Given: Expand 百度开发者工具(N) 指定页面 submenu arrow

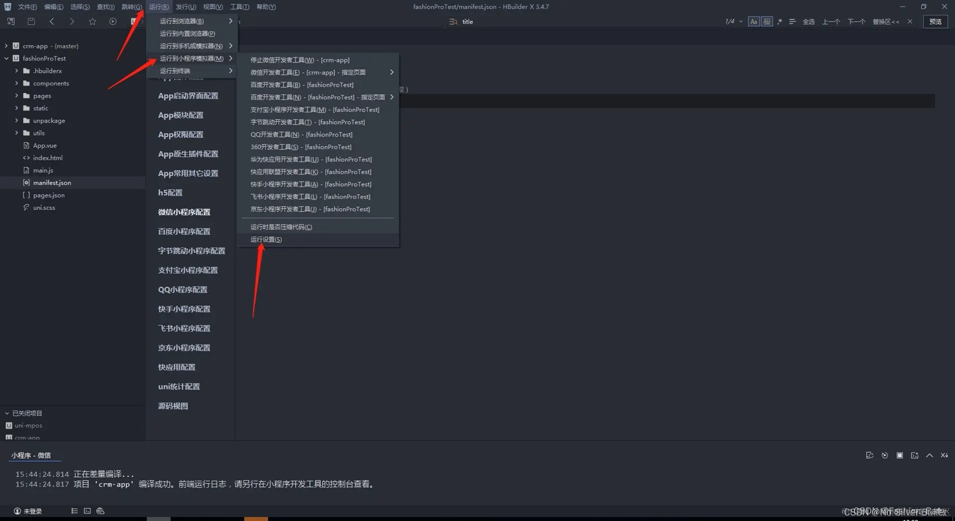Looking at the screenshot, I should pos(391,97).
